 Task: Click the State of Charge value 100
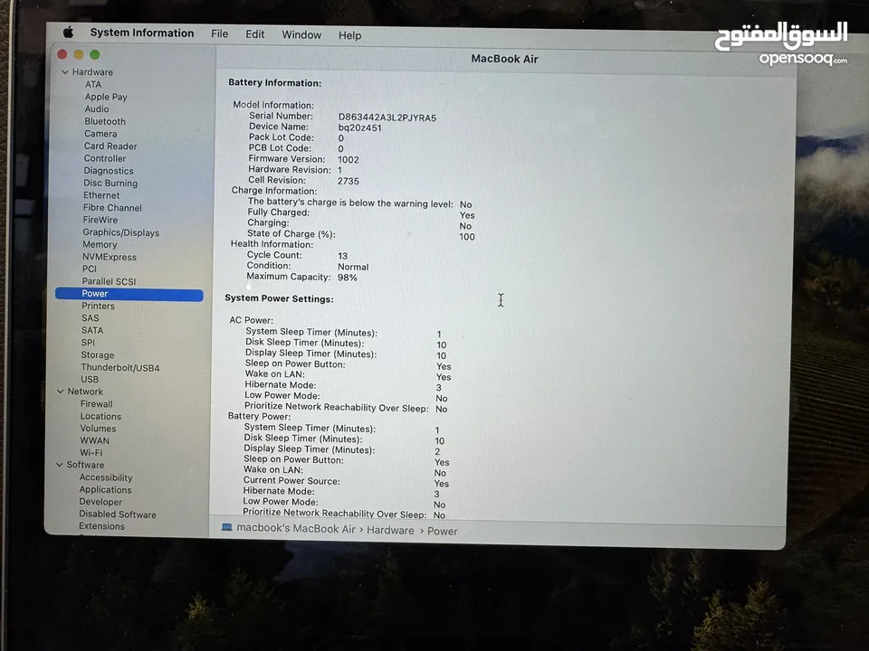point(467,237)
